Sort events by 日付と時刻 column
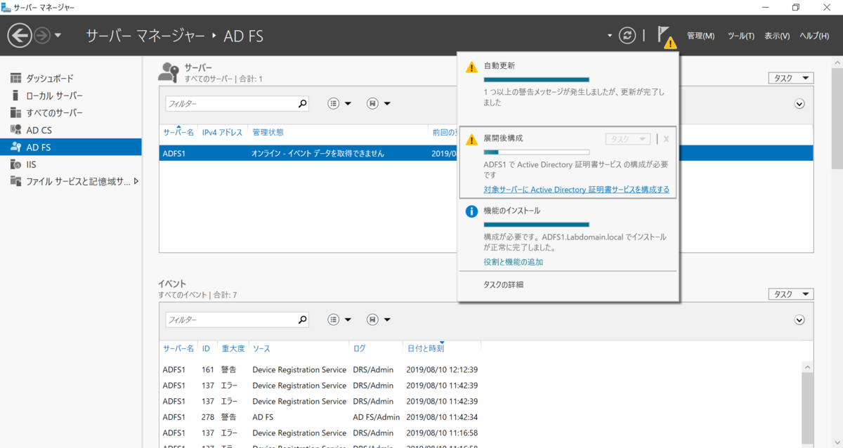Viewport: 843px width, 448px height. [x=426, y=348]
